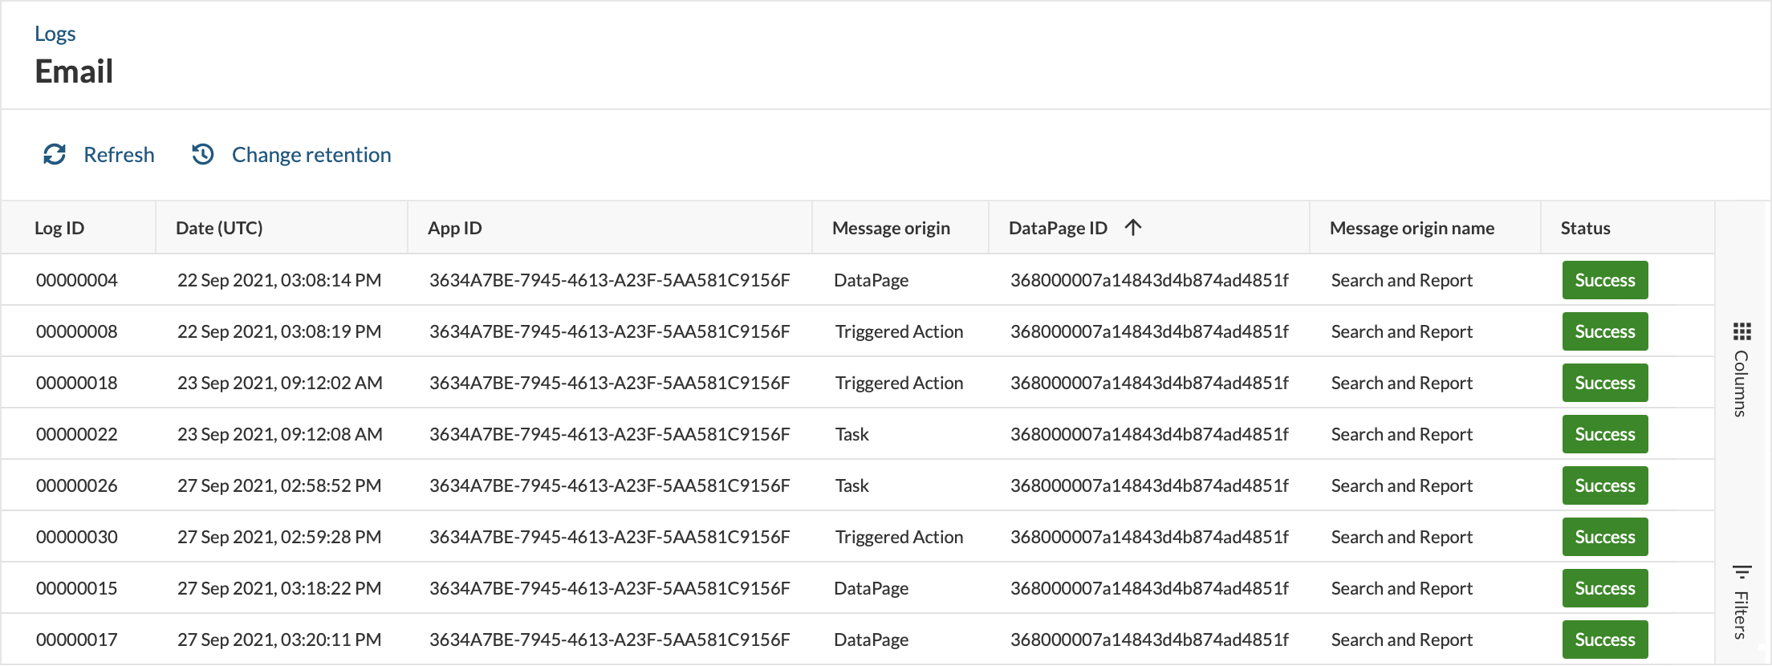Click Success status for log 00000026
Image resolution: width=1772 pixels, height=666 pixels.
click(1605, 485)
